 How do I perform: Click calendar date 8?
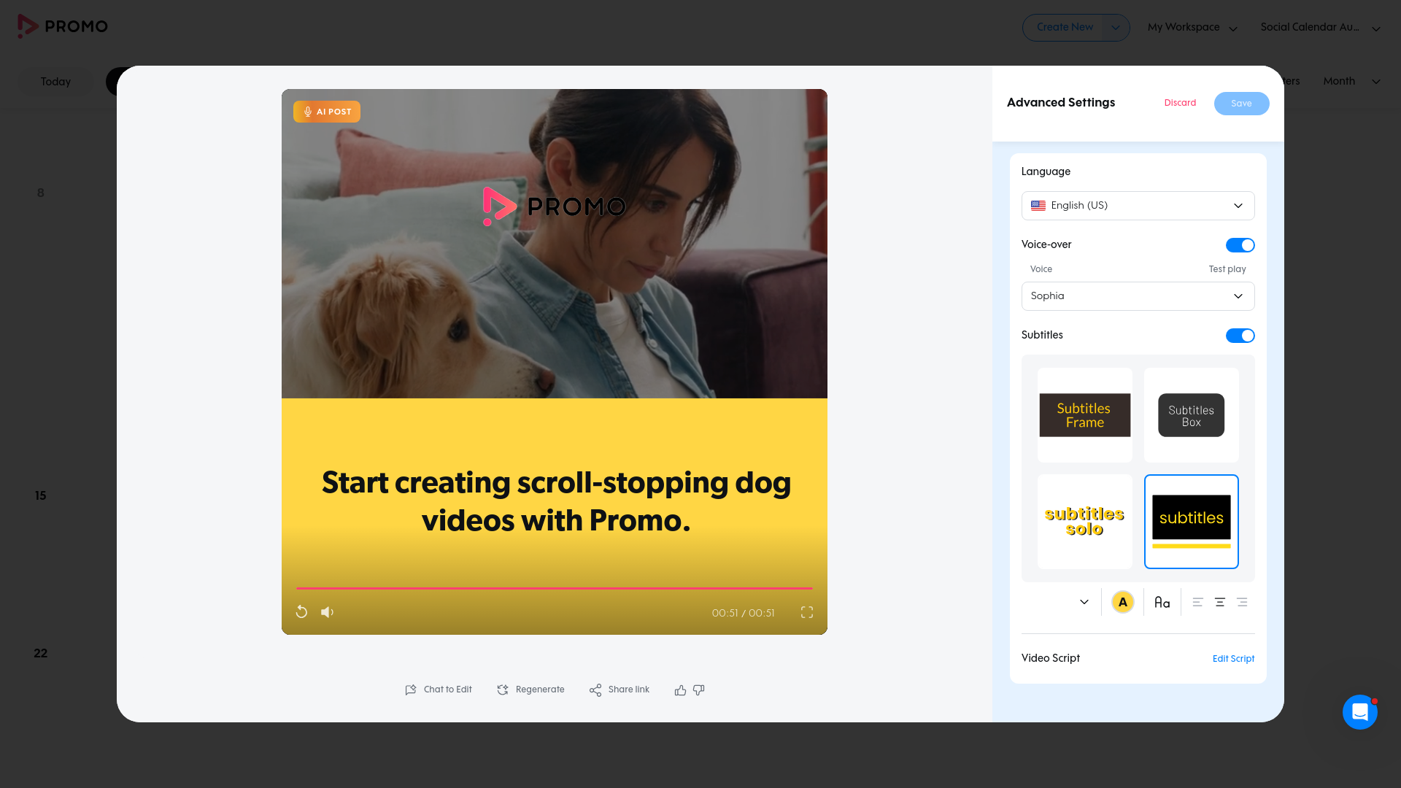[41, 193]
